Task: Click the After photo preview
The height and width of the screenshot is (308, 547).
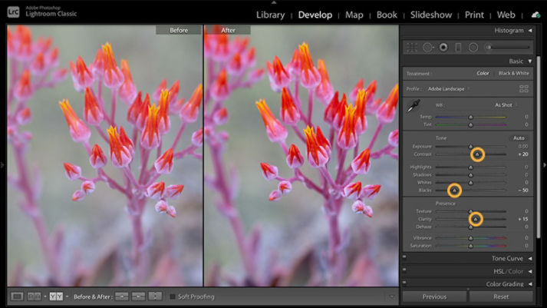Action: point(302,156)
